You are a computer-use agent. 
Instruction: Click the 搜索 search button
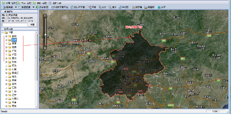pos(32,25)
